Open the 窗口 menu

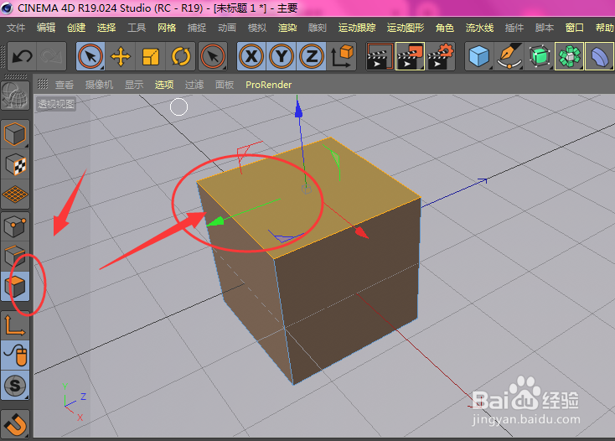pyautogui.click(x=575, y=28)
